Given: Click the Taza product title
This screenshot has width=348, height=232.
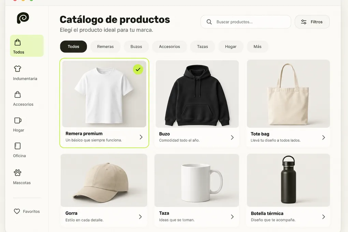Looking at the screenshot, I should coord(164,213).
